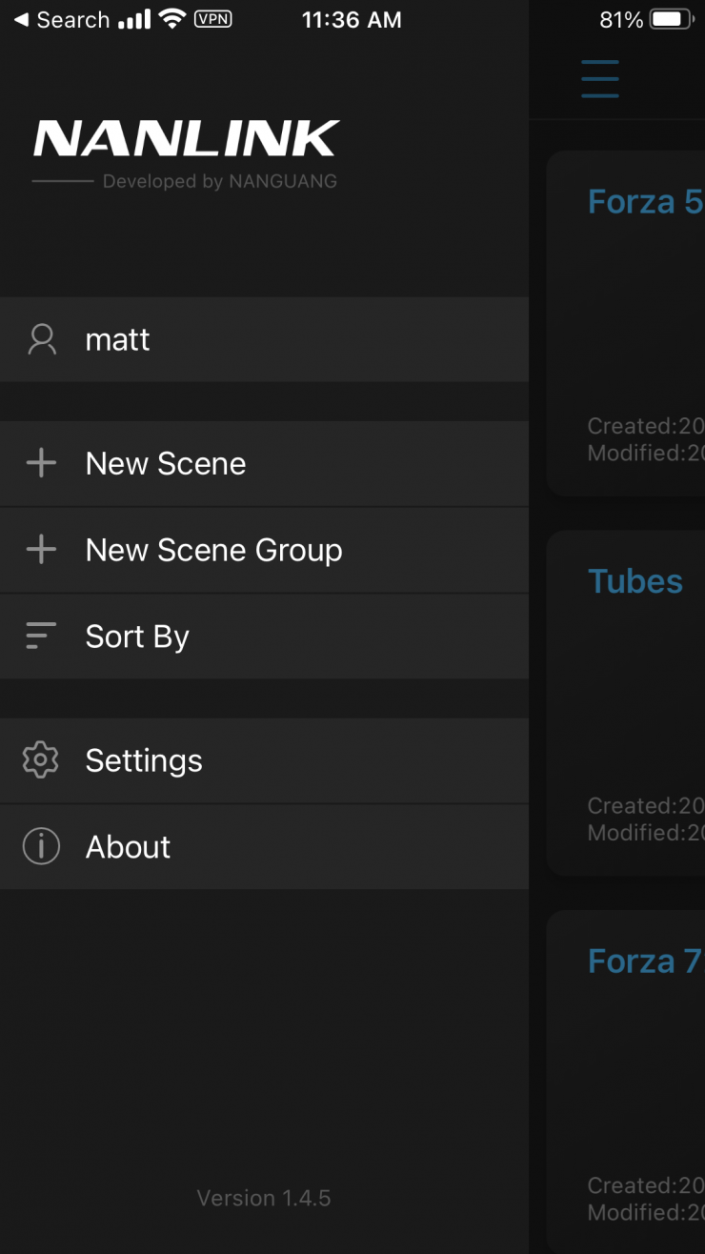Open the Forza 5 scene card

[x=627, y=324]
